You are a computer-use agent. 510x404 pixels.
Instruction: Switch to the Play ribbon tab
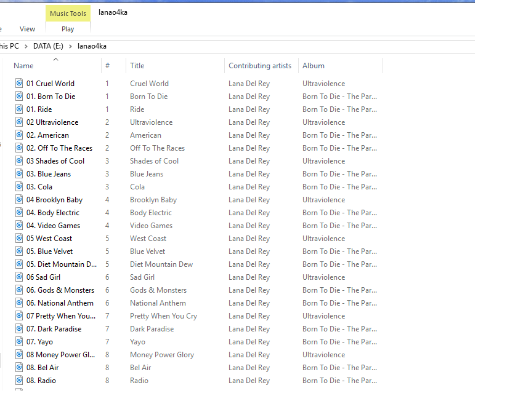68,29
